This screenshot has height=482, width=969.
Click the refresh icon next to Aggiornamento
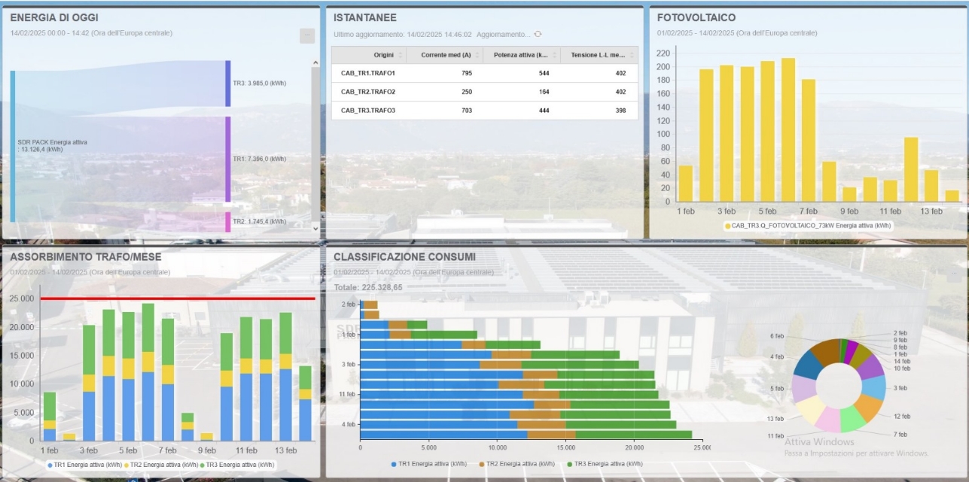(538, 35)
